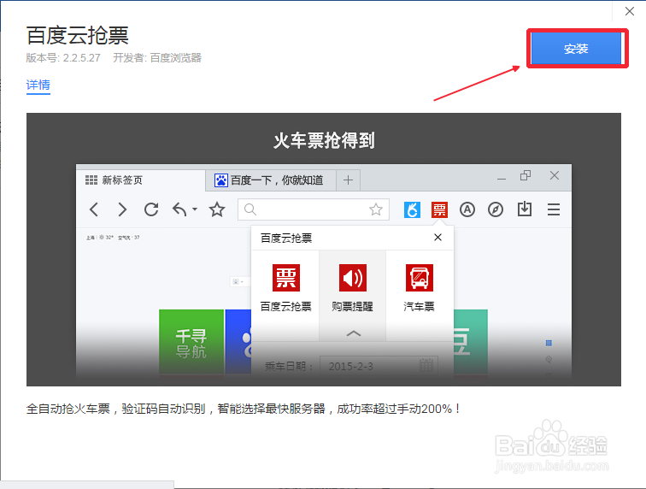Click the undo close-tab arrow icon
The image size is (646, 489).
point(179,209)
